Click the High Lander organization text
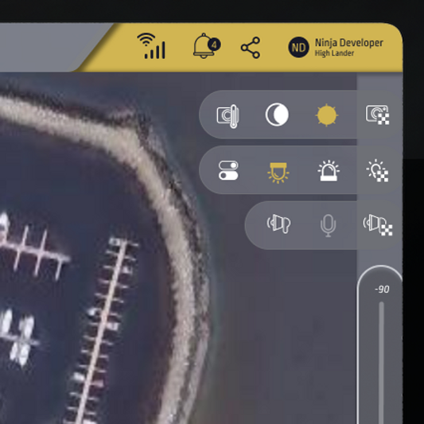This screenshot has width=424, height=424. point(334,53)
